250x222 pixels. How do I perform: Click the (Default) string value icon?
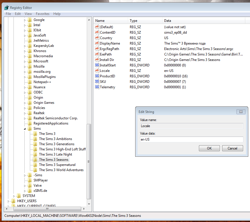[x=97, y=27]
